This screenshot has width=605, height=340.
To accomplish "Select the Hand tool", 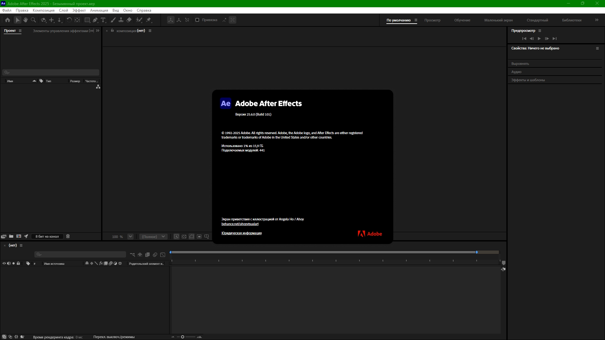I will pos(26,20).
